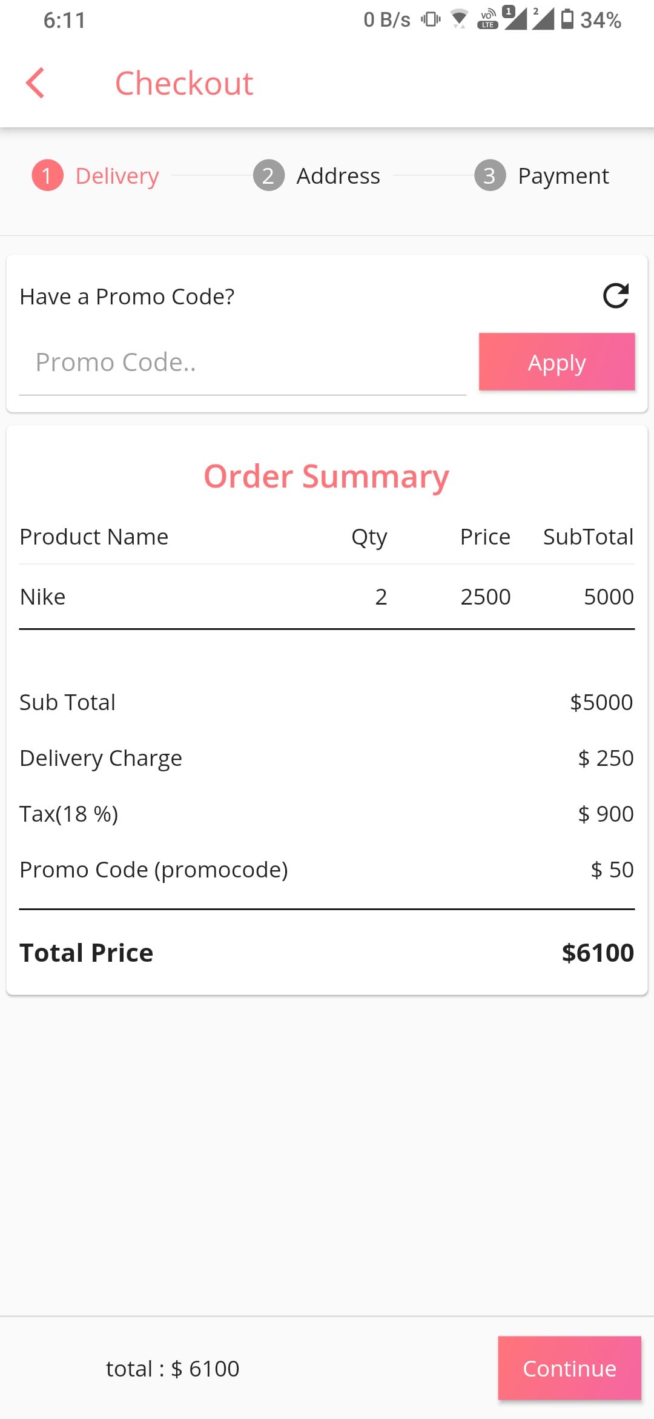
Task: Tap the Total Price amount $6100
Action: click(x=597, y=953)
